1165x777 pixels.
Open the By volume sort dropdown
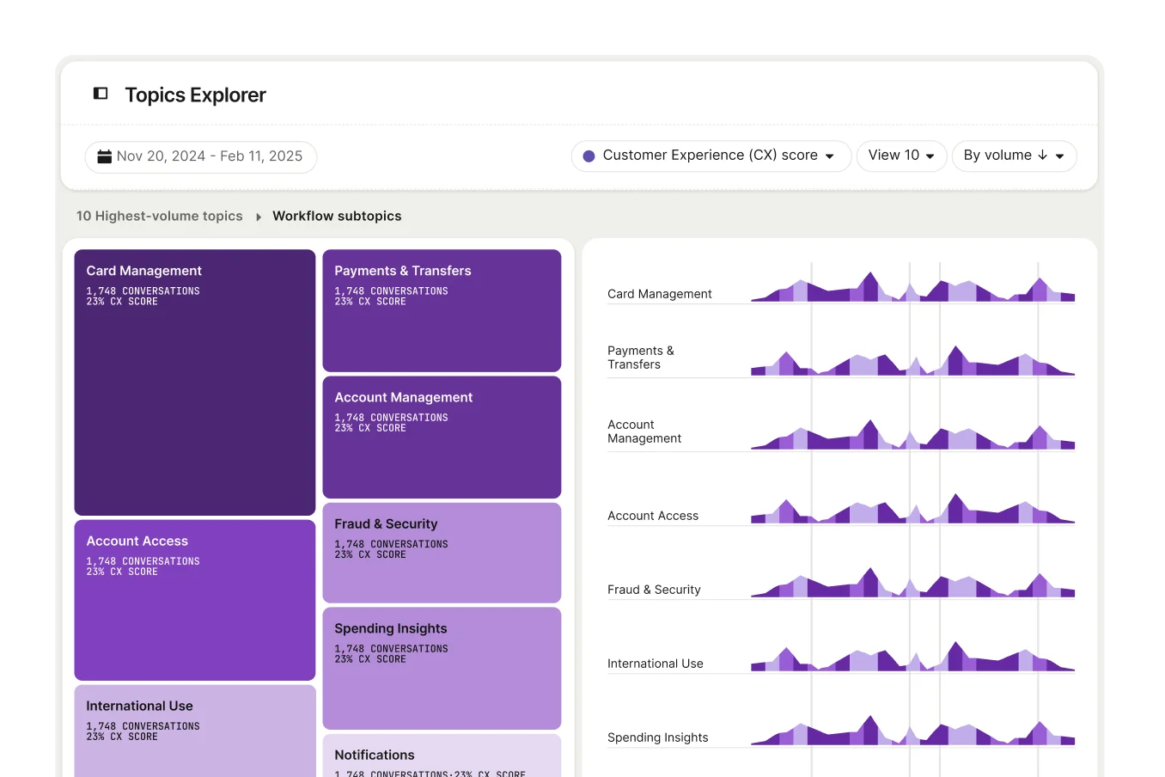pos(1014,156)
